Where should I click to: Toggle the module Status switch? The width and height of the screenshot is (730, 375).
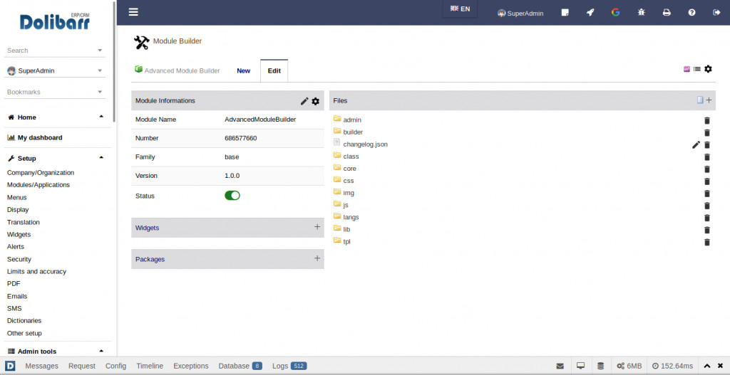click(x=232, y=196)
